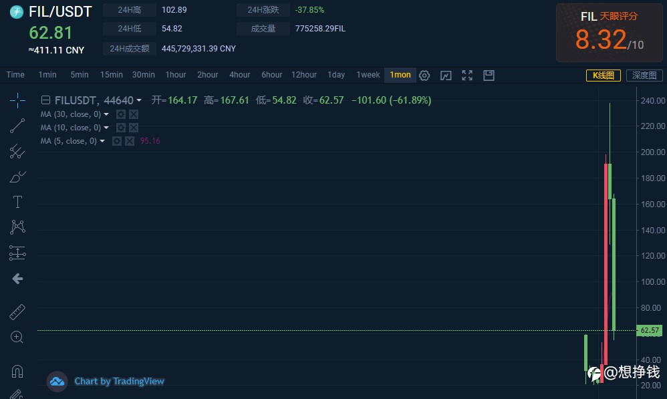Open settings for MA 5 indicator
667x399 pixels.
pos(117,141)
